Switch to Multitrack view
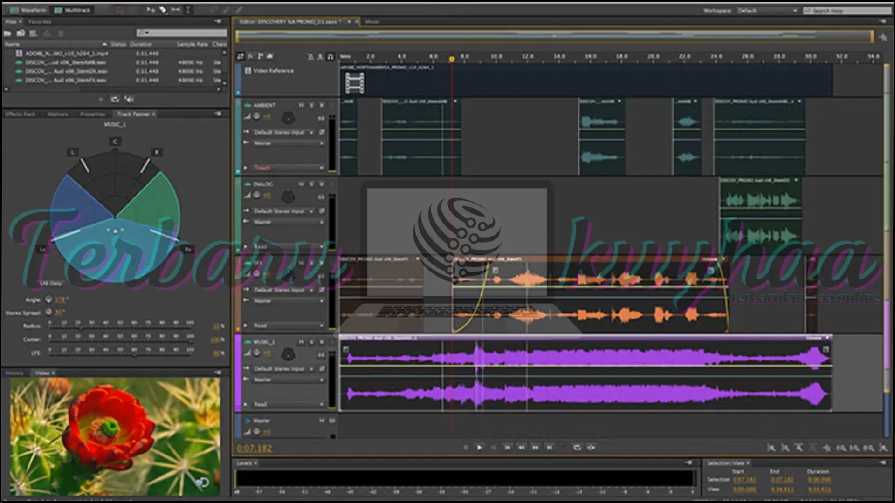Screen dimensions: 895x503 (x=72, y=10)
